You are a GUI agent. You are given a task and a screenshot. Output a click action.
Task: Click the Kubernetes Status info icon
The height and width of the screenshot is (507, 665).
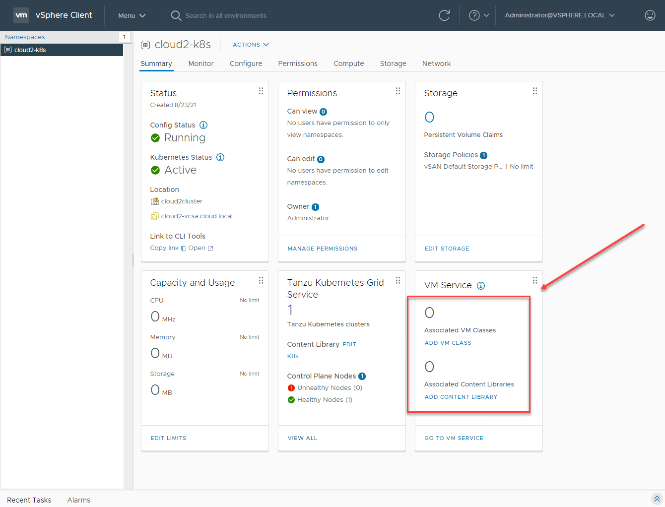[x=220, y=157]
